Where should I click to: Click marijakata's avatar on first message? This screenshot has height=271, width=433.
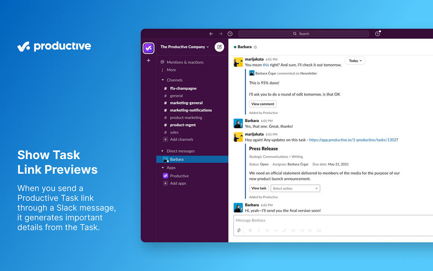click(238, 62)
